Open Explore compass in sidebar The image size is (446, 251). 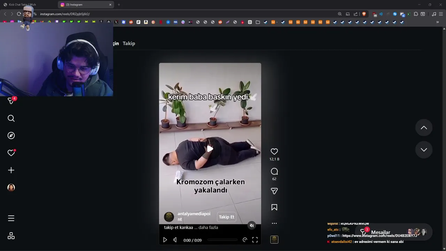click(x=11, y=136)
